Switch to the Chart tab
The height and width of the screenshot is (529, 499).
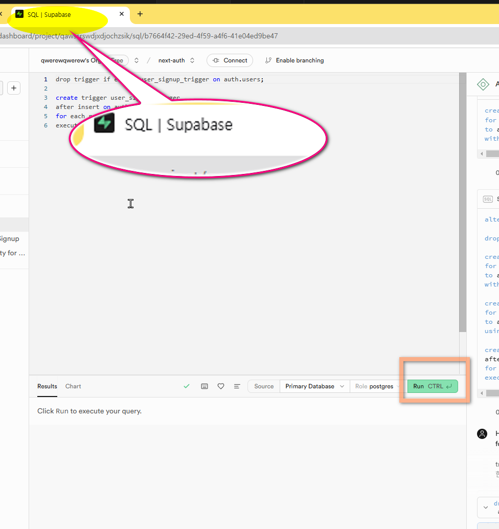pyautogui.click(x=73, y=386)
